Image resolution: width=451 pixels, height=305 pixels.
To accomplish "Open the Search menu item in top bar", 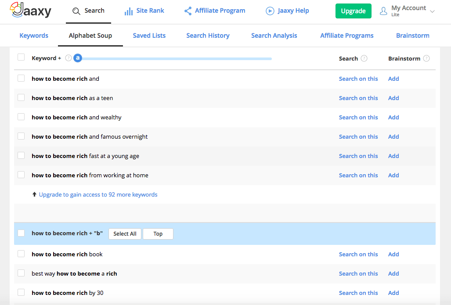I will pyautogui.click(x=89, y=11).
